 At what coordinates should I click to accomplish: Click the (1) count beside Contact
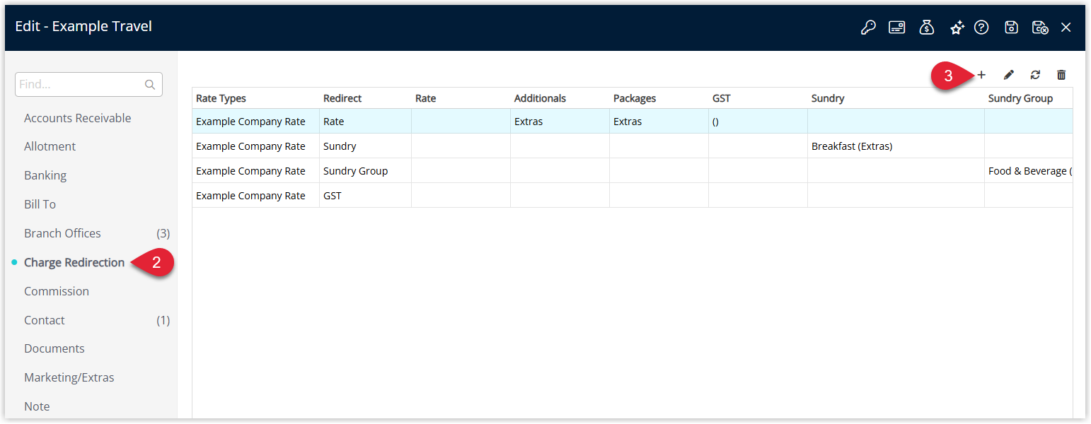click(x=163, y=320)
